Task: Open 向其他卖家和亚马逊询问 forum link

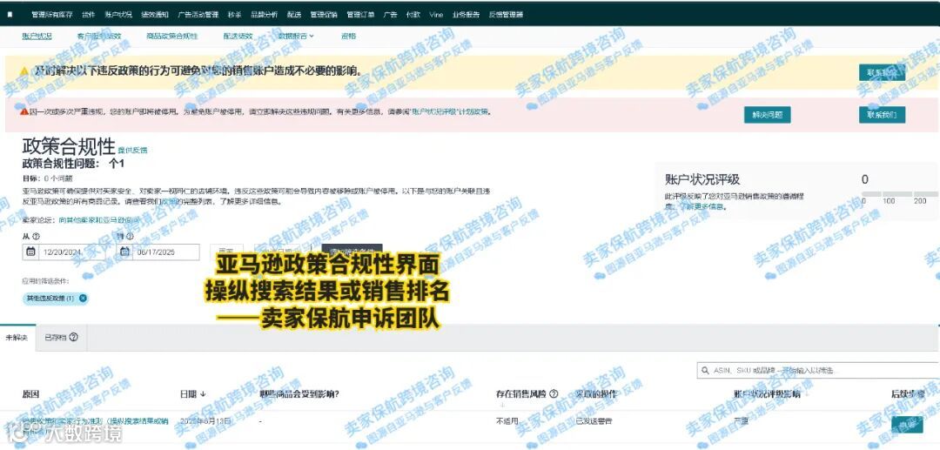Action: click(99, 220)
